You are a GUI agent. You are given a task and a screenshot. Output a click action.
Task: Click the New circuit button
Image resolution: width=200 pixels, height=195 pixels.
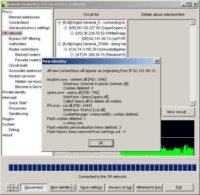tap(178, 112)
